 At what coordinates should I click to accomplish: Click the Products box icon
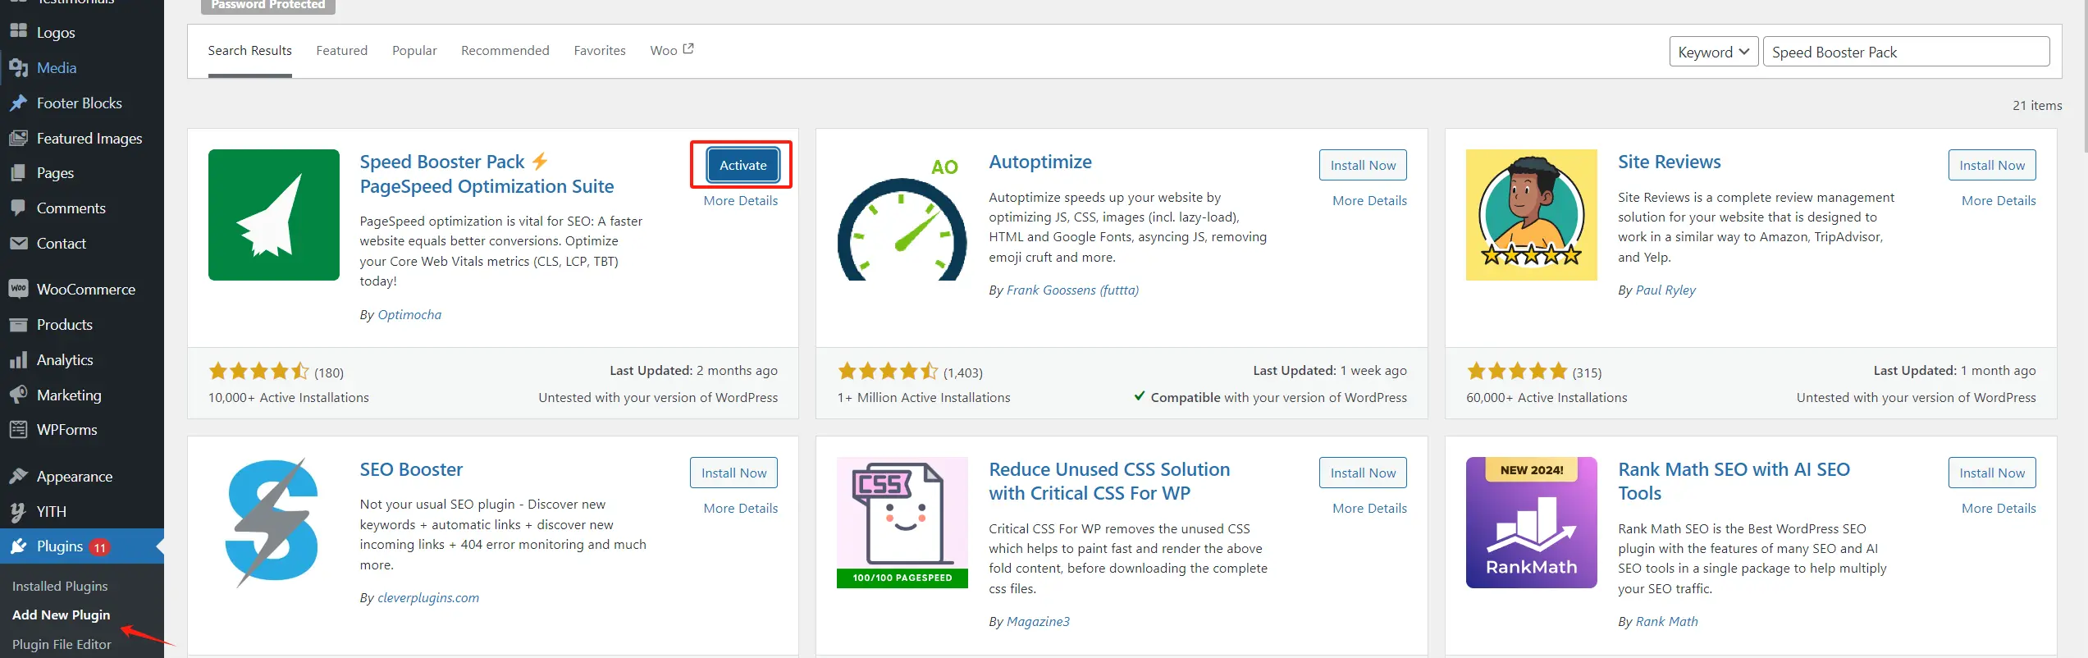pyautogui.click(x=18, y=324)
